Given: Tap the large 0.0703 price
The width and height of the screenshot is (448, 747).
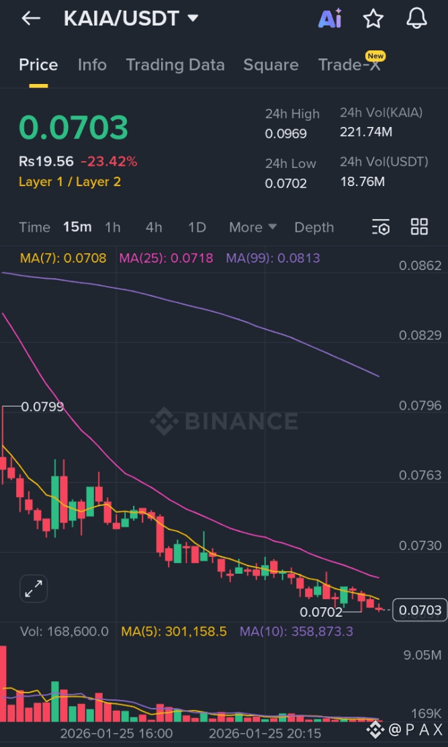Looking at the screenshot, I should tap(73, 128).
